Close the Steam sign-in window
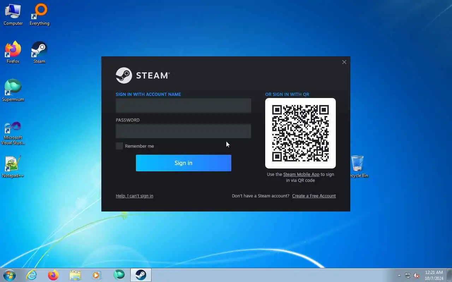 (x=344, y=62)
